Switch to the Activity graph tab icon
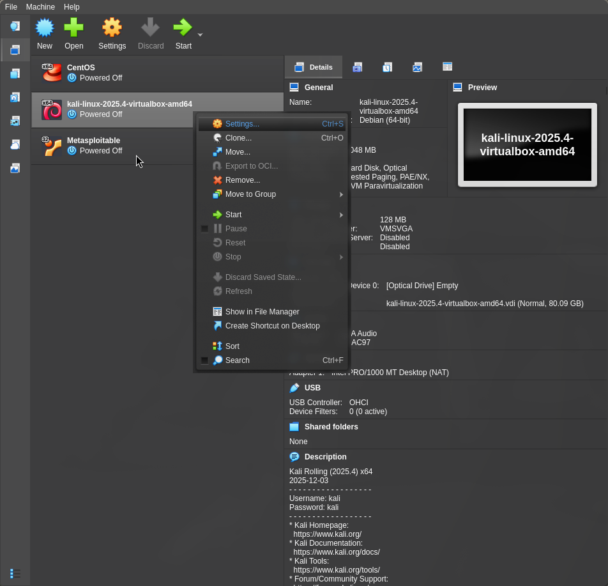Image resolution: width=608 pixels, height=586 pixels. coord(417,67)
